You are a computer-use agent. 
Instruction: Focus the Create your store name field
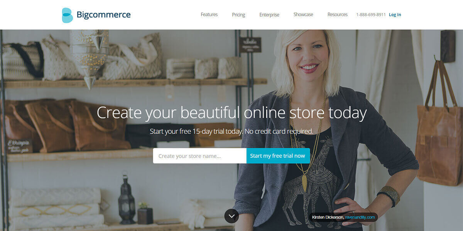click(199, 156)
